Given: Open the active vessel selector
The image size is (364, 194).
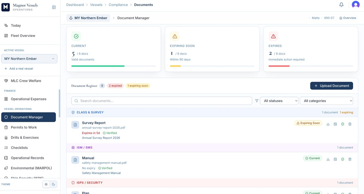Looking at the screenshot, I should (x=29, y=59).
